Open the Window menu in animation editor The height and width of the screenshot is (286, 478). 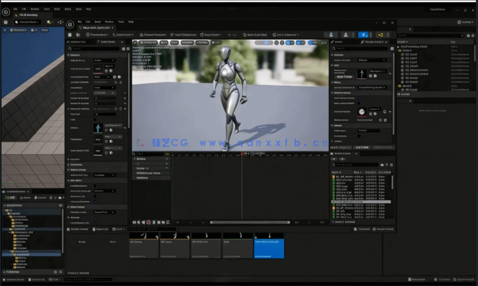(x=109, y=21)
